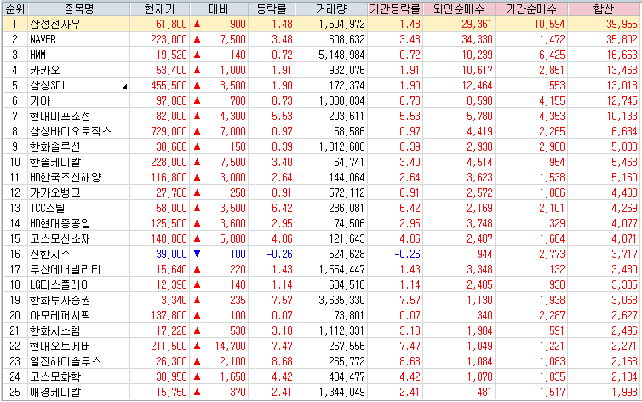Select the 애경케미칼 stock name
The height and width of the screenshot is (402, 642).
54,392
